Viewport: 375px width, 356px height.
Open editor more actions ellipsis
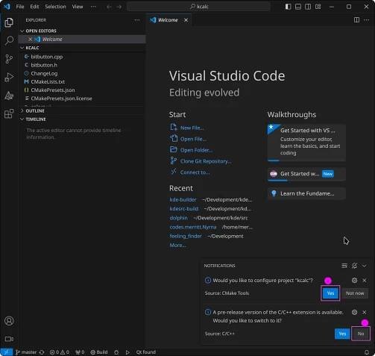(x=367, y=20)
